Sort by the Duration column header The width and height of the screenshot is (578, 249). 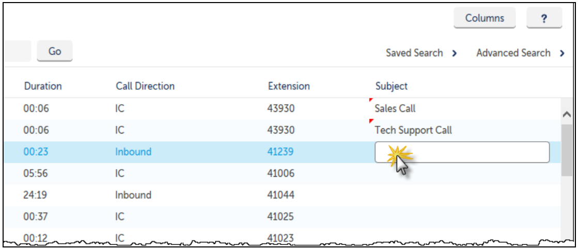43,86
